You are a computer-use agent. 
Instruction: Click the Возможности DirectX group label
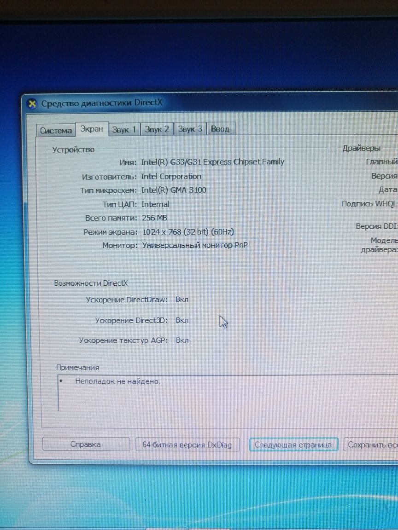[91, 283]
